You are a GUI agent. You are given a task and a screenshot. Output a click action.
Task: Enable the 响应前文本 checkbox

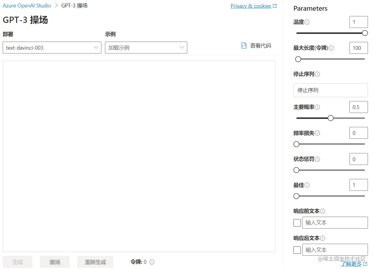tap(297, 223)
